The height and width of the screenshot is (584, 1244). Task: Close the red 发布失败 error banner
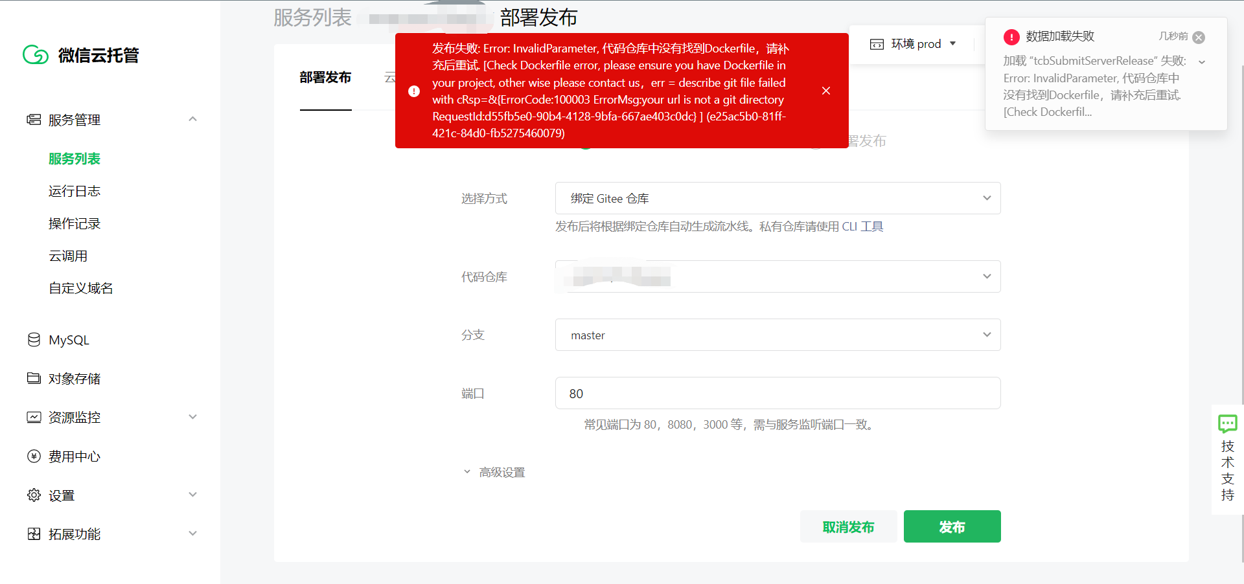pyautogui.click(x=826, y=91)
